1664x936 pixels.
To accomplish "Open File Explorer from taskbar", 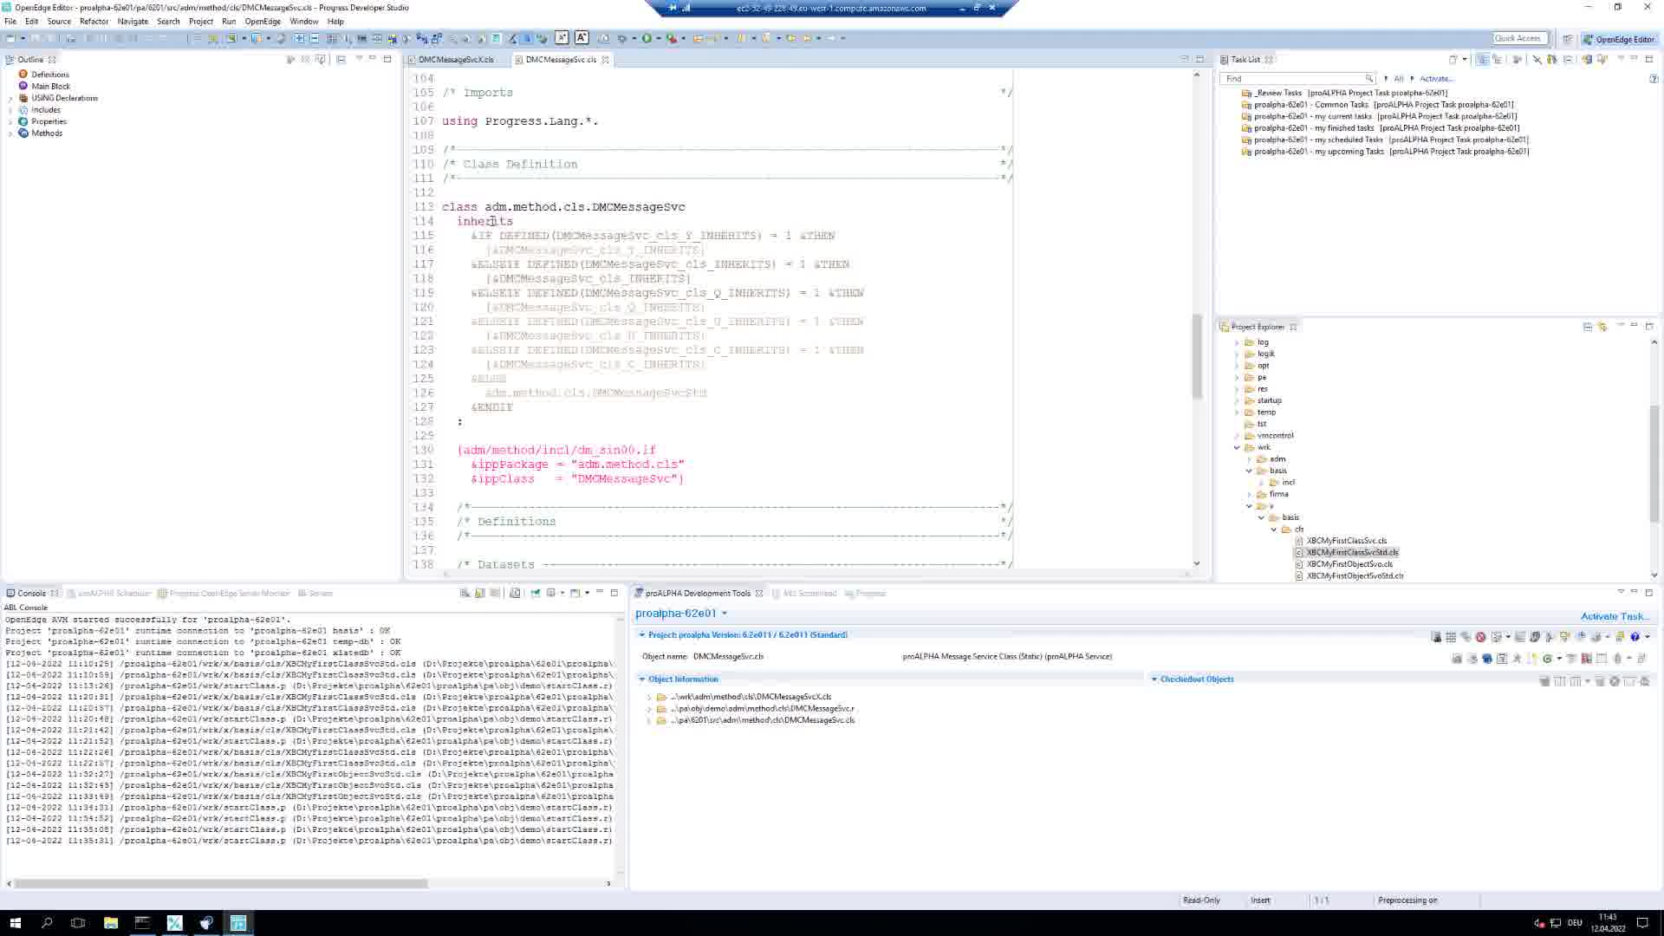I will point(111,923).
